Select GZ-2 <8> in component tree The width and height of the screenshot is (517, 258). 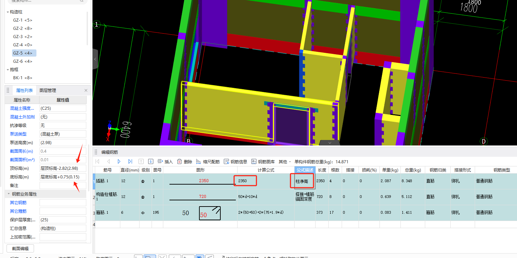[x=23, y=28]
